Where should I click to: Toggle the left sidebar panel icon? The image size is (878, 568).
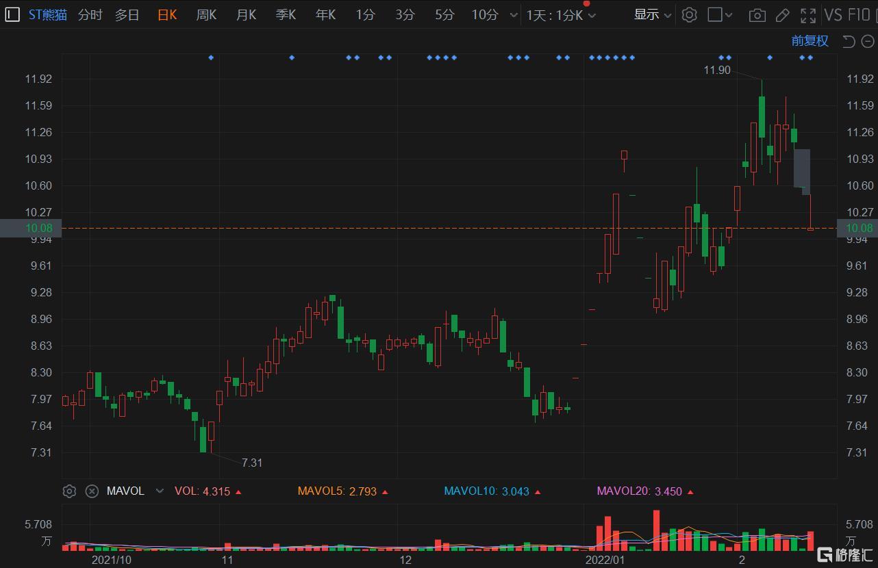[x=12, y=14]
